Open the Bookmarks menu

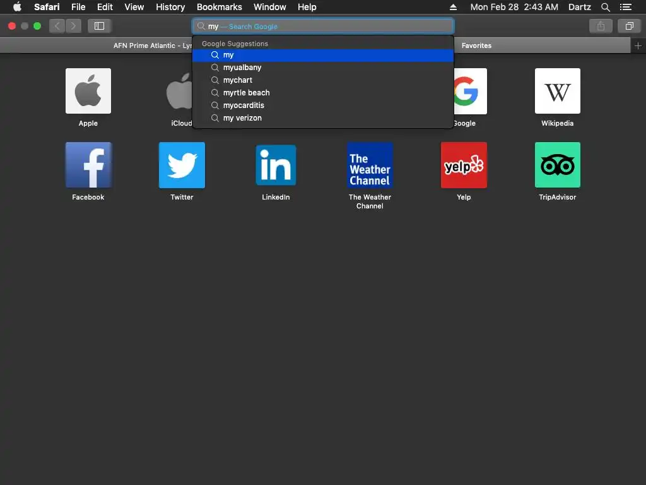(219, 7)
